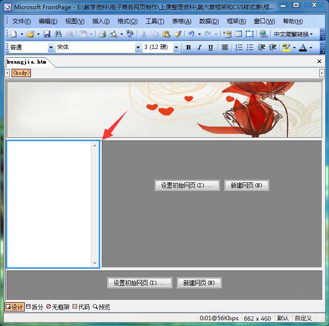Click 设置初始网页 in the bottom frame

coord(140,283)
